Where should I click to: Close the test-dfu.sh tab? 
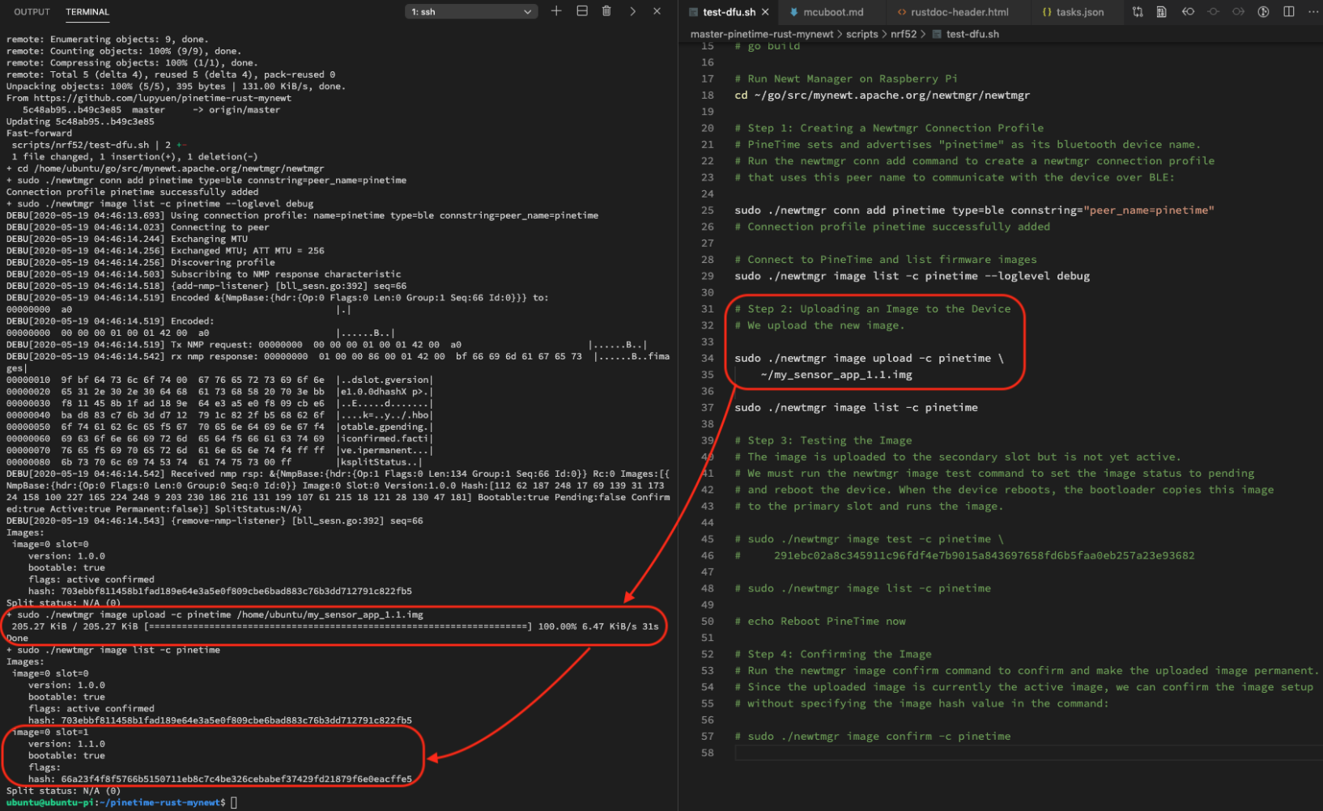765,12
